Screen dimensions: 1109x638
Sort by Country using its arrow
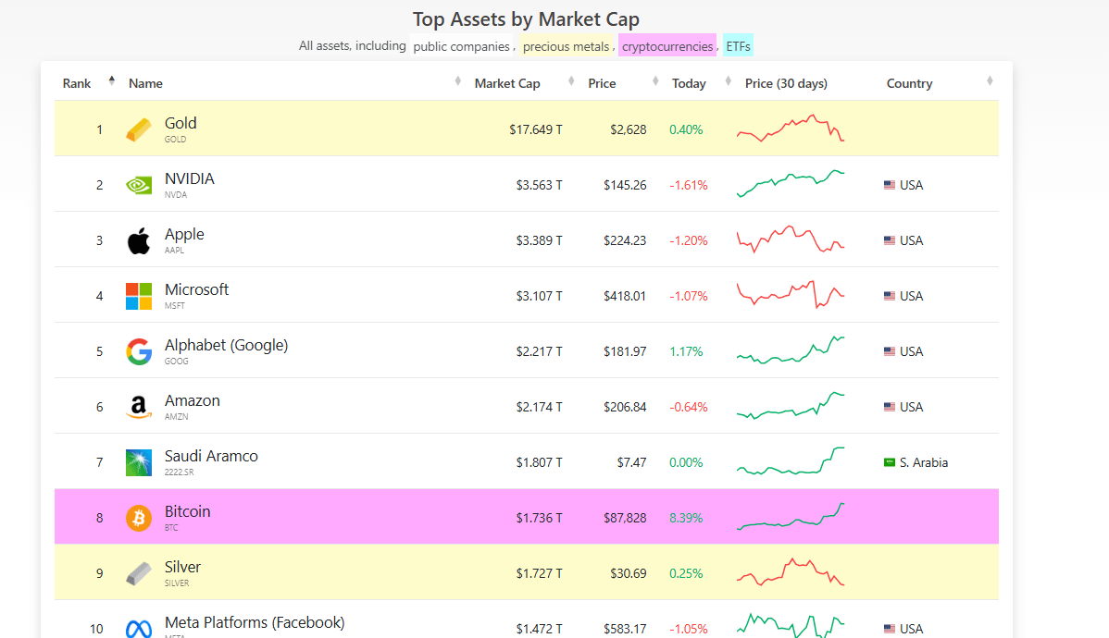tap(990, 80)
